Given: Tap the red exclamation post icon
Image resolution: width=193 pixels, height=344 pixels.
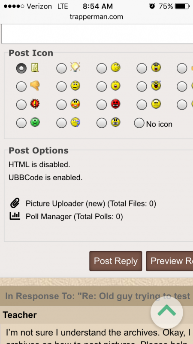Looking at the screenshot, I should [x=35, y=104].
